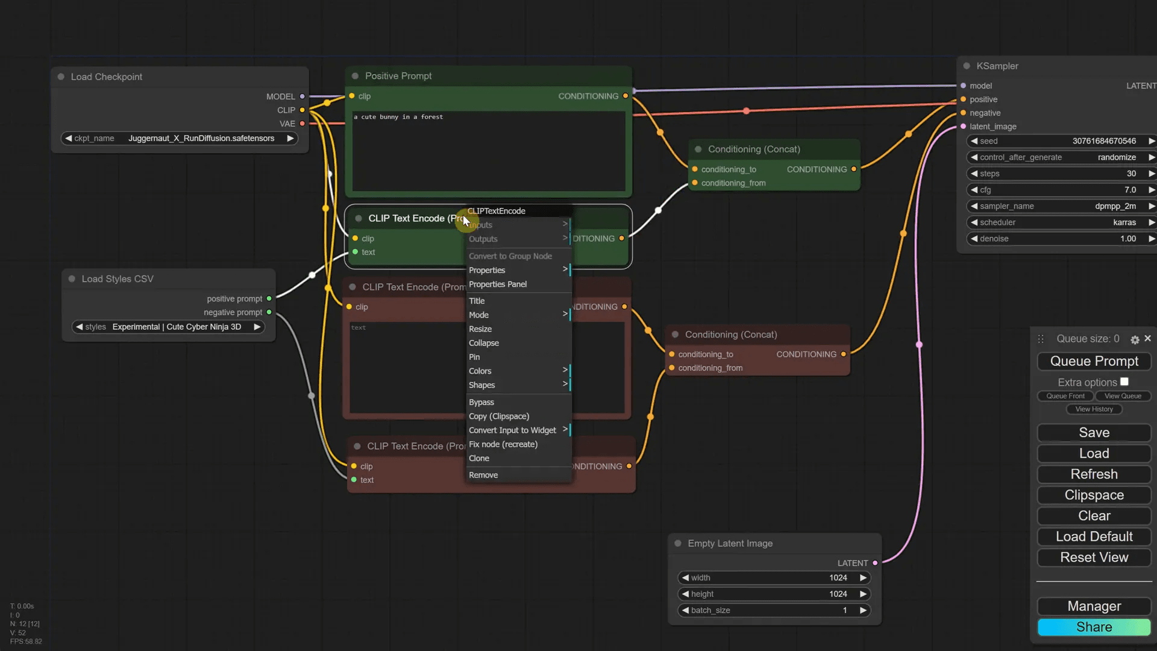Collapse Load Styles CSV node dot
The height and width of the screenshot is (651, 1157).
click(x=72, y=278)
